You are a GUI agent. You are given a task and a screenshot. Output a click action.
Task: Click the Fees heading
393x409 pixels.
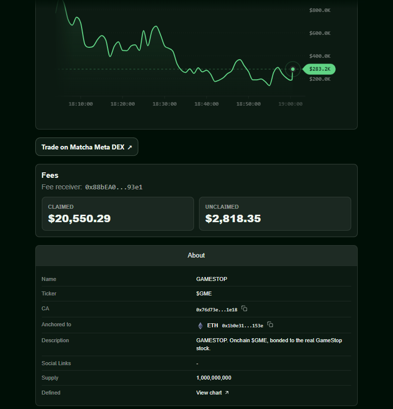click(x=50, y=175)
